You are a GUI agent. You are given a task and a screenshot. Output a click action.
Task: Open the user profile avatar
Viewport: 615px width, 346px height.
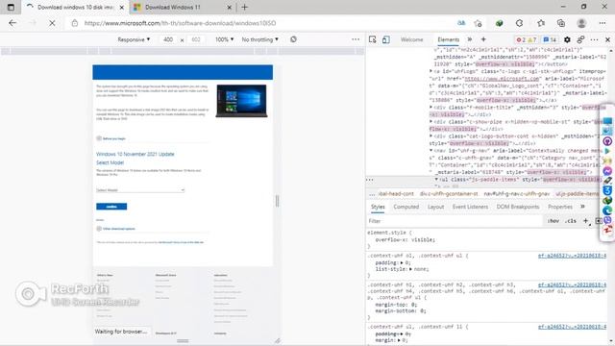click(x=581, y=23)
